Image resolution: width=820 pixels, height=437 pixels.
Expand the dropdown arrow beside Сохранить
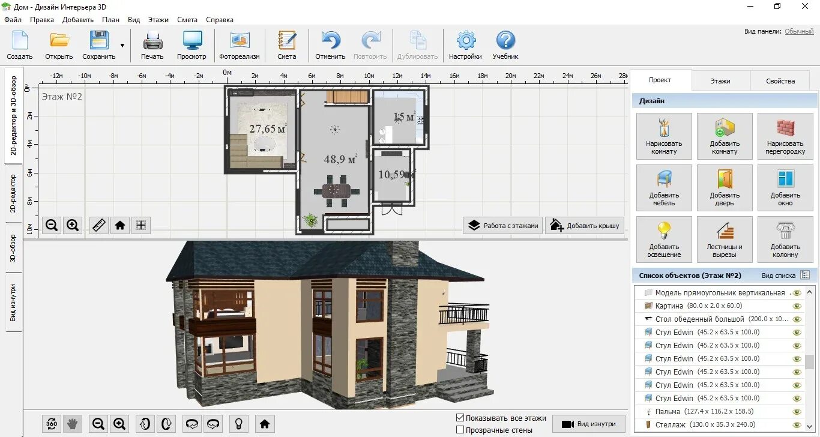pyautogui.click(x=122, y=46)
